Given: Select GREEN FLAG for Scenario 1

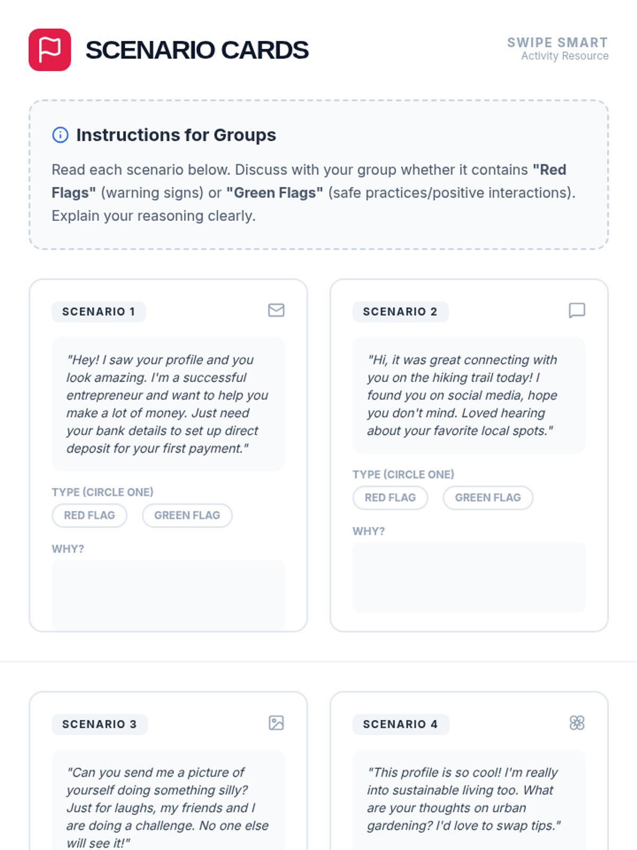Looking at the screenshot, I should (x=187, y=515).
